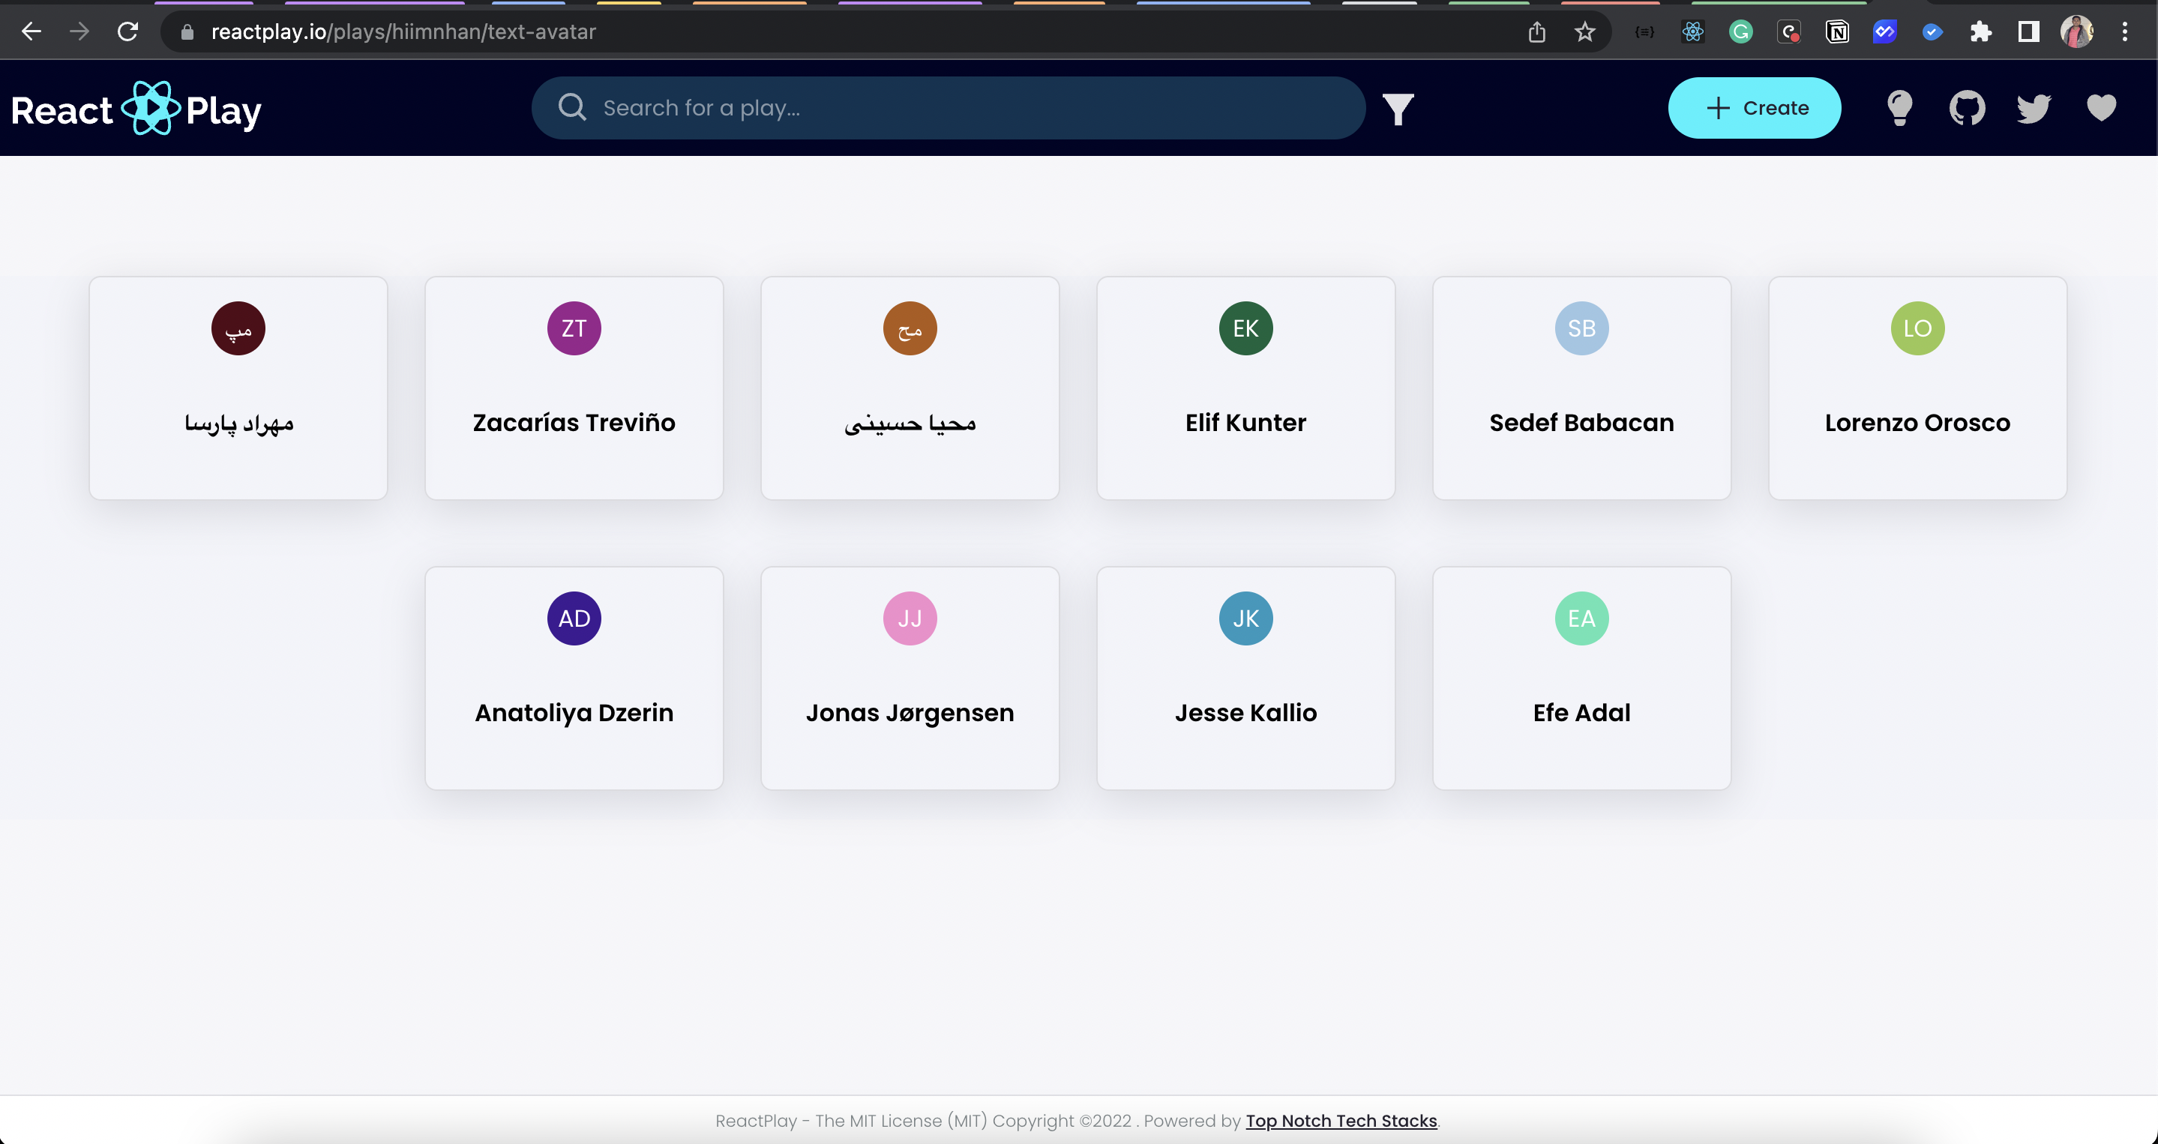Screen dimensions: 2158x1144
Task: Open the Top Notch Tech Stacks link
Action: click(1341, 1121)
